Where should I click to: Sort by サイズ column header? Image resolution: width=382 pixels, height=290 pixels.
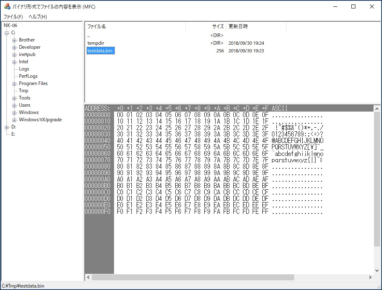click(x=206, y=27)
